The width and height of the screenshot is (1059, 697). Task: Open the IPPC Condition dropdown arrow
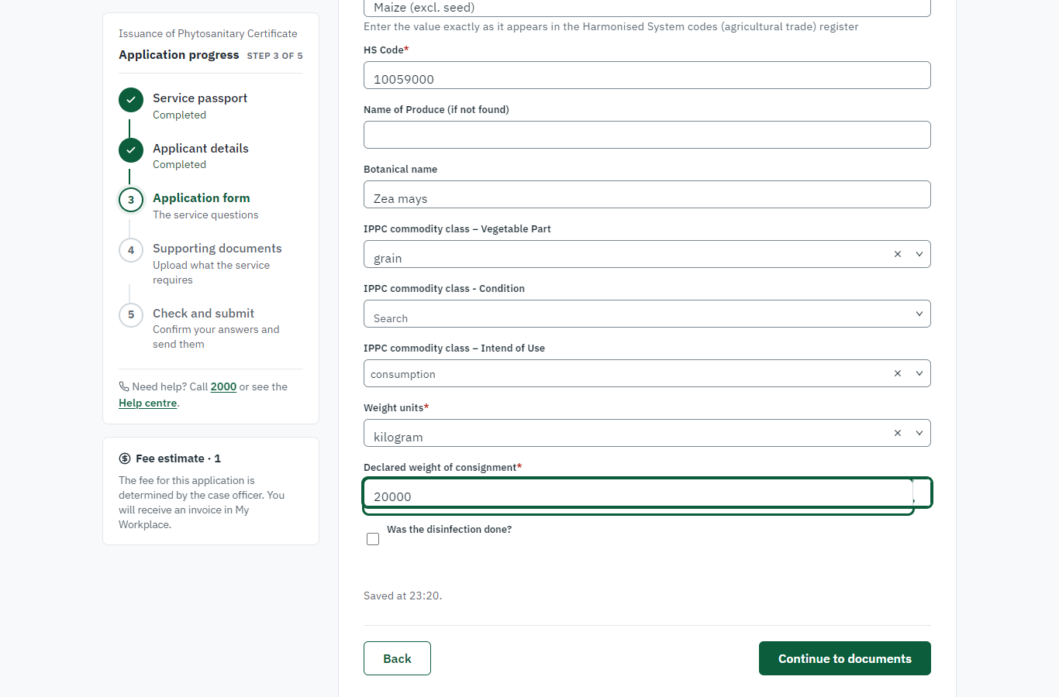pyautogui.click(x=919, y=314)
